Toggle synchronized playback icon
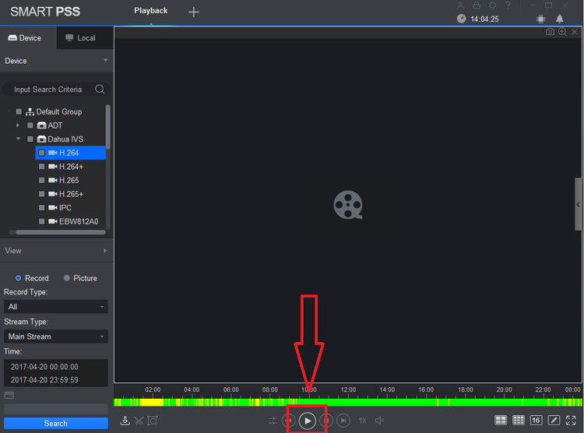The image size is (584, 433). pyautogui.click(x=273, y=421)
